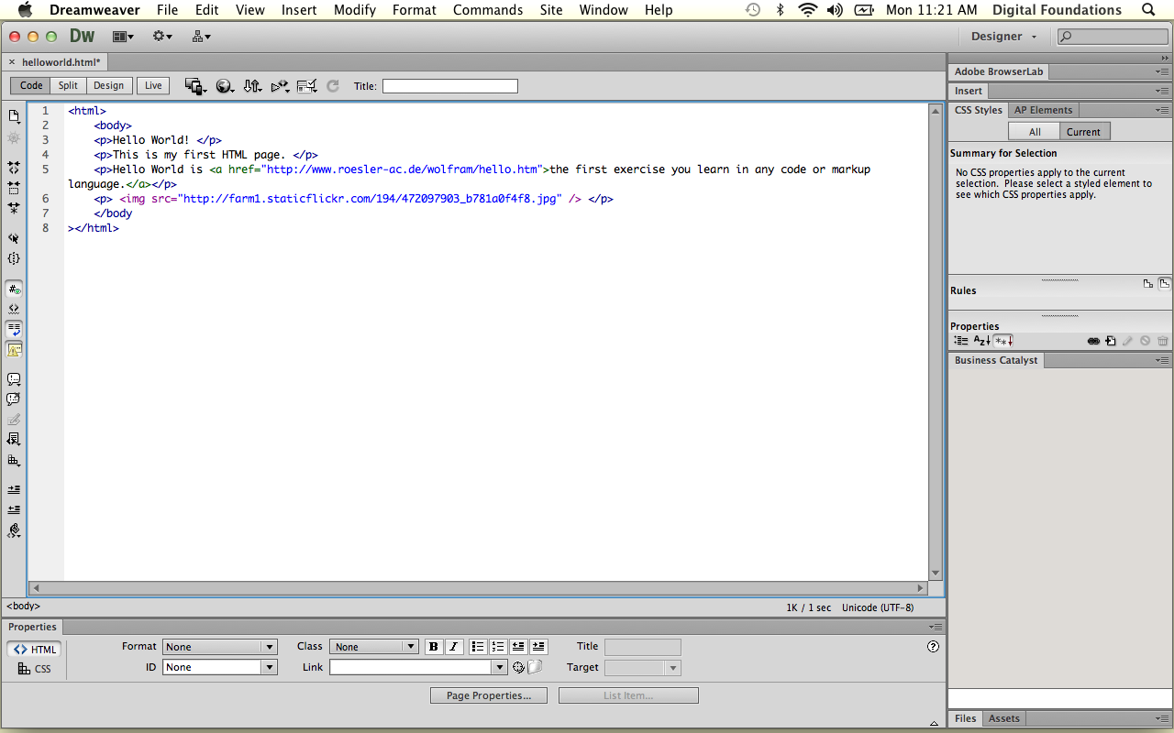Image resolution: width=1174 pixels, height=733 pixels.
Task: Toggle Word Wrap in the coding toolbar
Action: click(x=14, y=328)
